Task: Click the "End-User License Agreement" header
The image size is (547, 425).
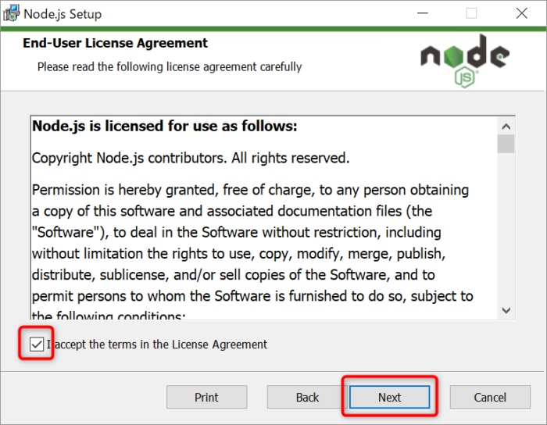Action: coord(116,44)
